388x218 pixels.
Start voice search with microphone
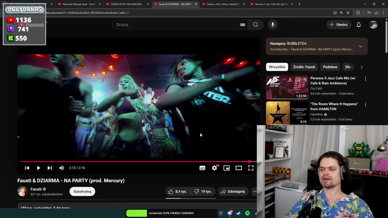tap(273, 25)
